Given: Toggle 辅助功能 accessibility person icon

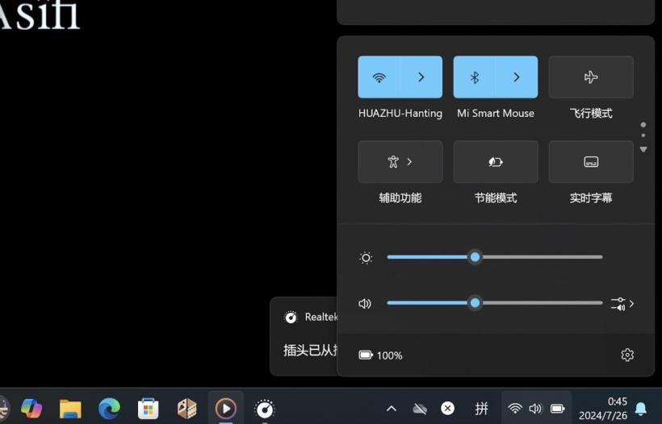Looking at the screenshot, I should [393, 162].
